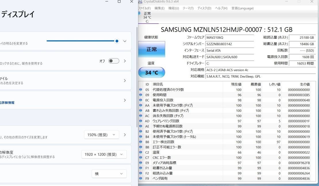Open the 詳細情報 row arrow
The width and height of the screenshot is (319, 186).
point(125,100)
